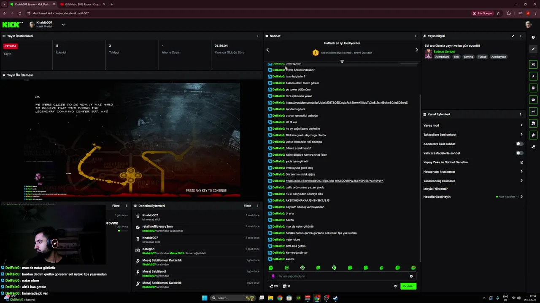Expand Yavaş mod options
This screenshot has width=540, height=303.
pos(521,125)
